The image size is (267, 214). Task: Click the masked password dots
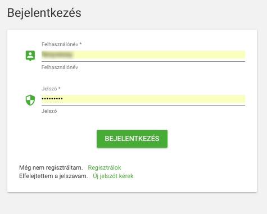click(52, 98)
